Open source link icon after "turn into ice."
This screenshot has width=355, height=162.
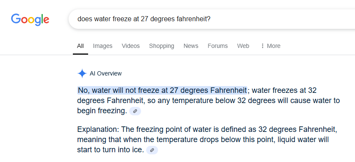pos(152,150)
